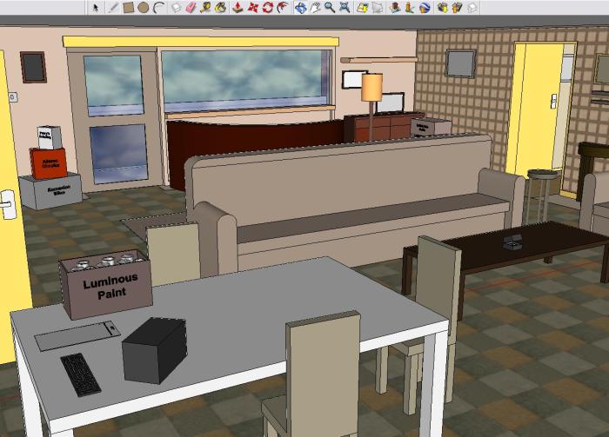Click the Zoom Extents icon
Image resolution: width=609 pixels, height=437 pixels.
(345, 7)
